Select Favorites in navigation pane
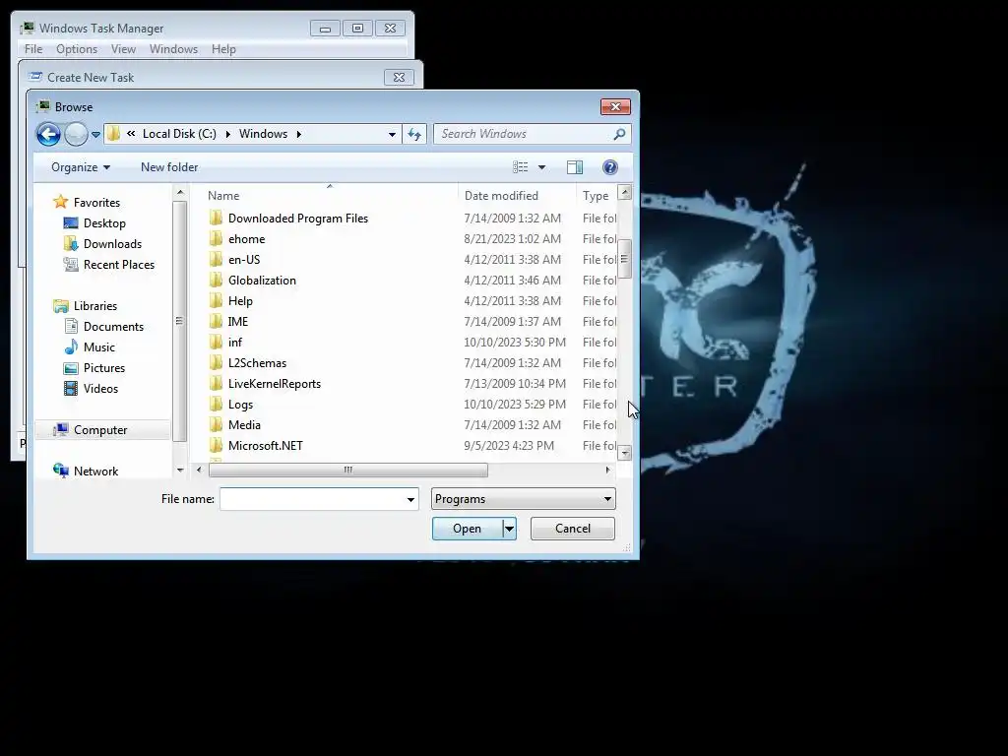Screen dimensions: 1008x756 (96, 203)
